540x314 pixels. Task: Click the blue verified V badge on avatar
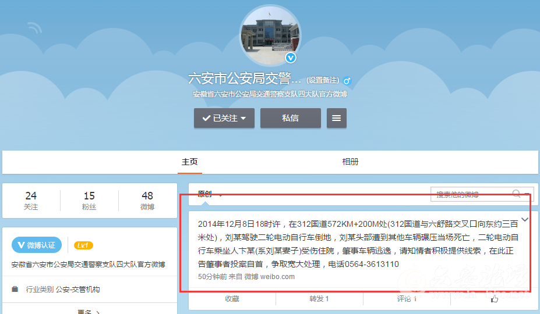click(291, 58)
